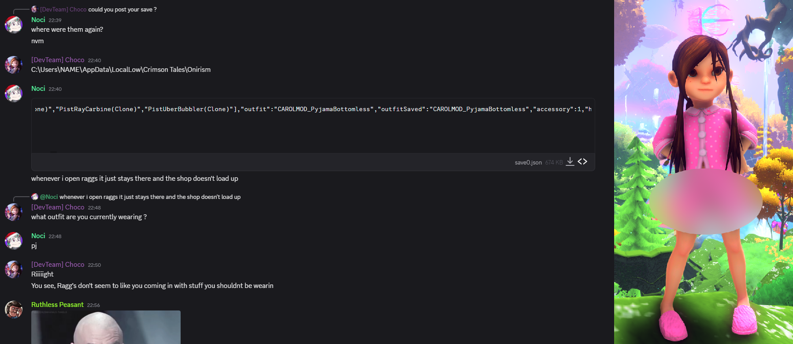The height and width of the screenshot is (344, 793).
Task: Click the tiny Choco avatar in the top reply preview
Action: pyautogui.click(x=34, y=9)
